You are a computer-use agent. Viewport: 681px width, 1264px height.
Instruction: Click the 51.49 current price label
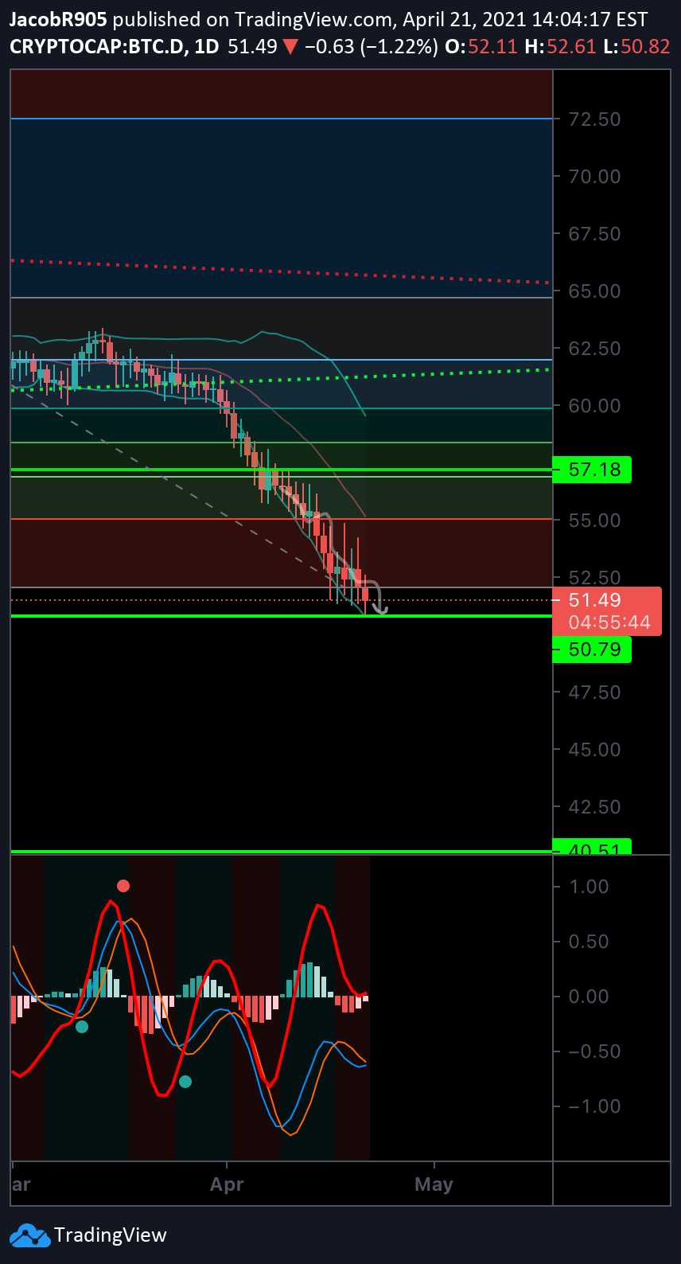tap(596, 600)
